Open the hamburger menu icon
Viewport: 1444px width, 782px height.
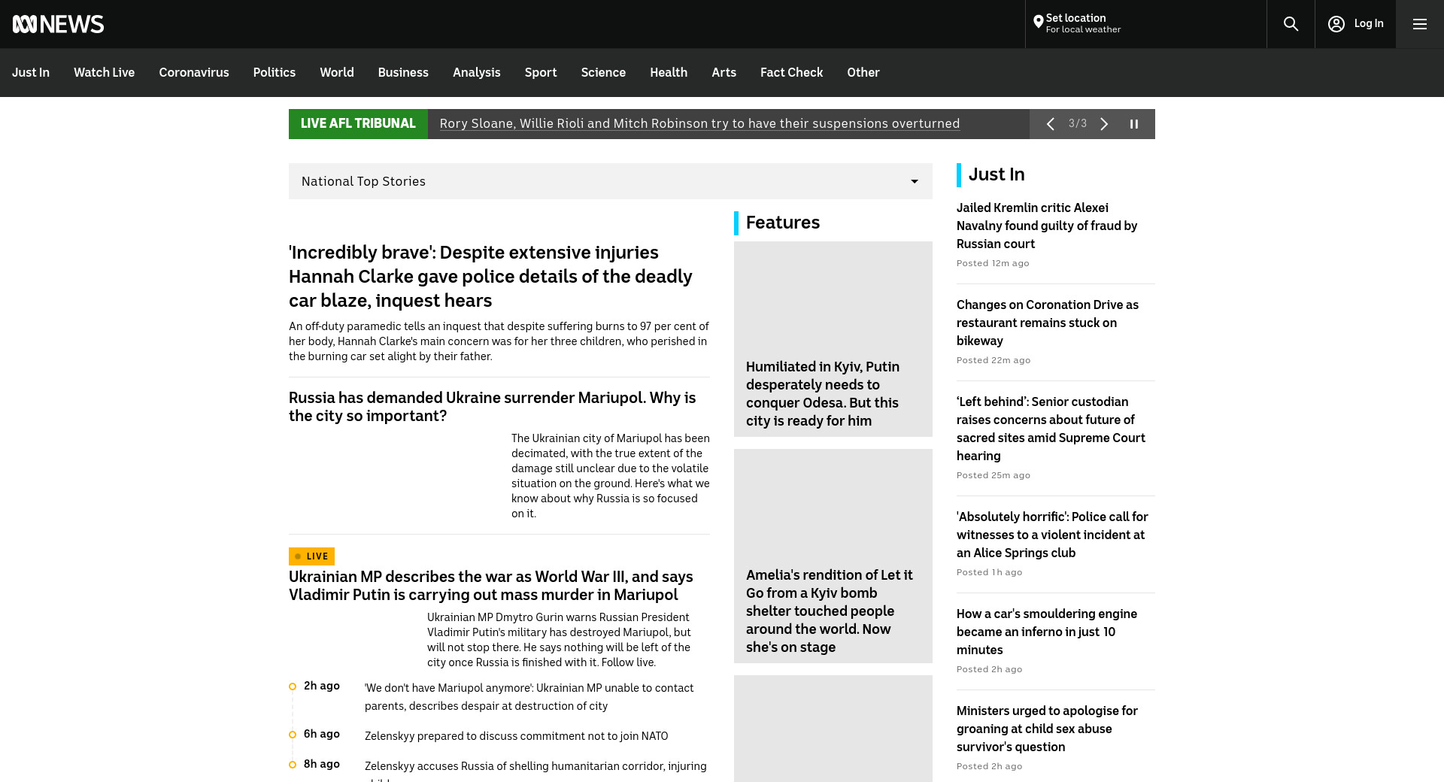tap(1419, 24)
